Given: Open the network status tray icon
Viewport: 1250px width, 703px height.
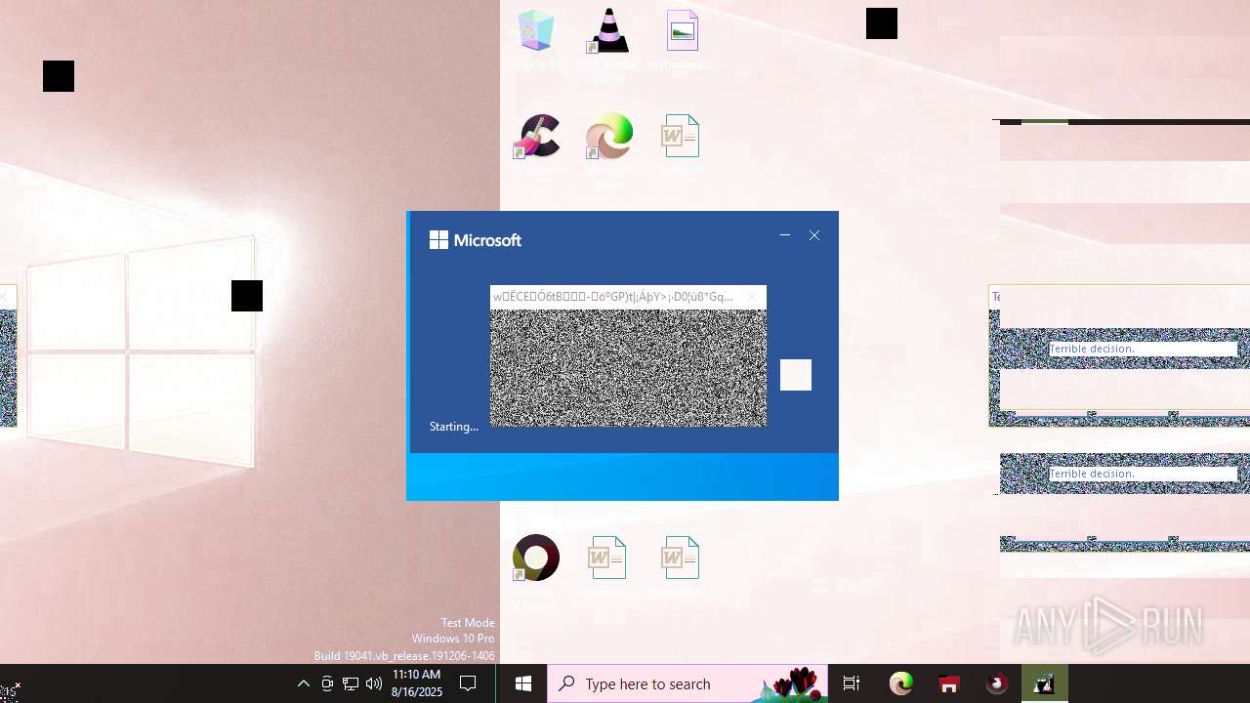Looking at the screenshot, I should point(351,683).
